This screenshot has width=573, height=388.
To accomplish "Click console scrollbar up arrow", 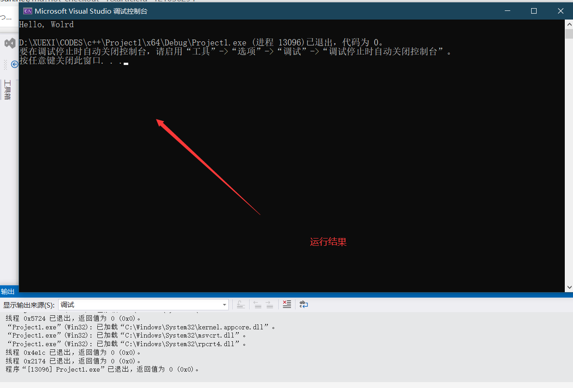I will [569, 24].
